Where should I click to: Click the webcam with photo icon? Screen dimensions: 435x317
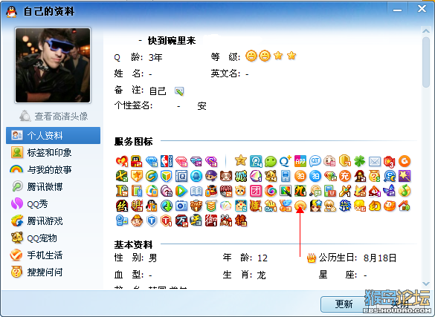(x=122, y=221)
